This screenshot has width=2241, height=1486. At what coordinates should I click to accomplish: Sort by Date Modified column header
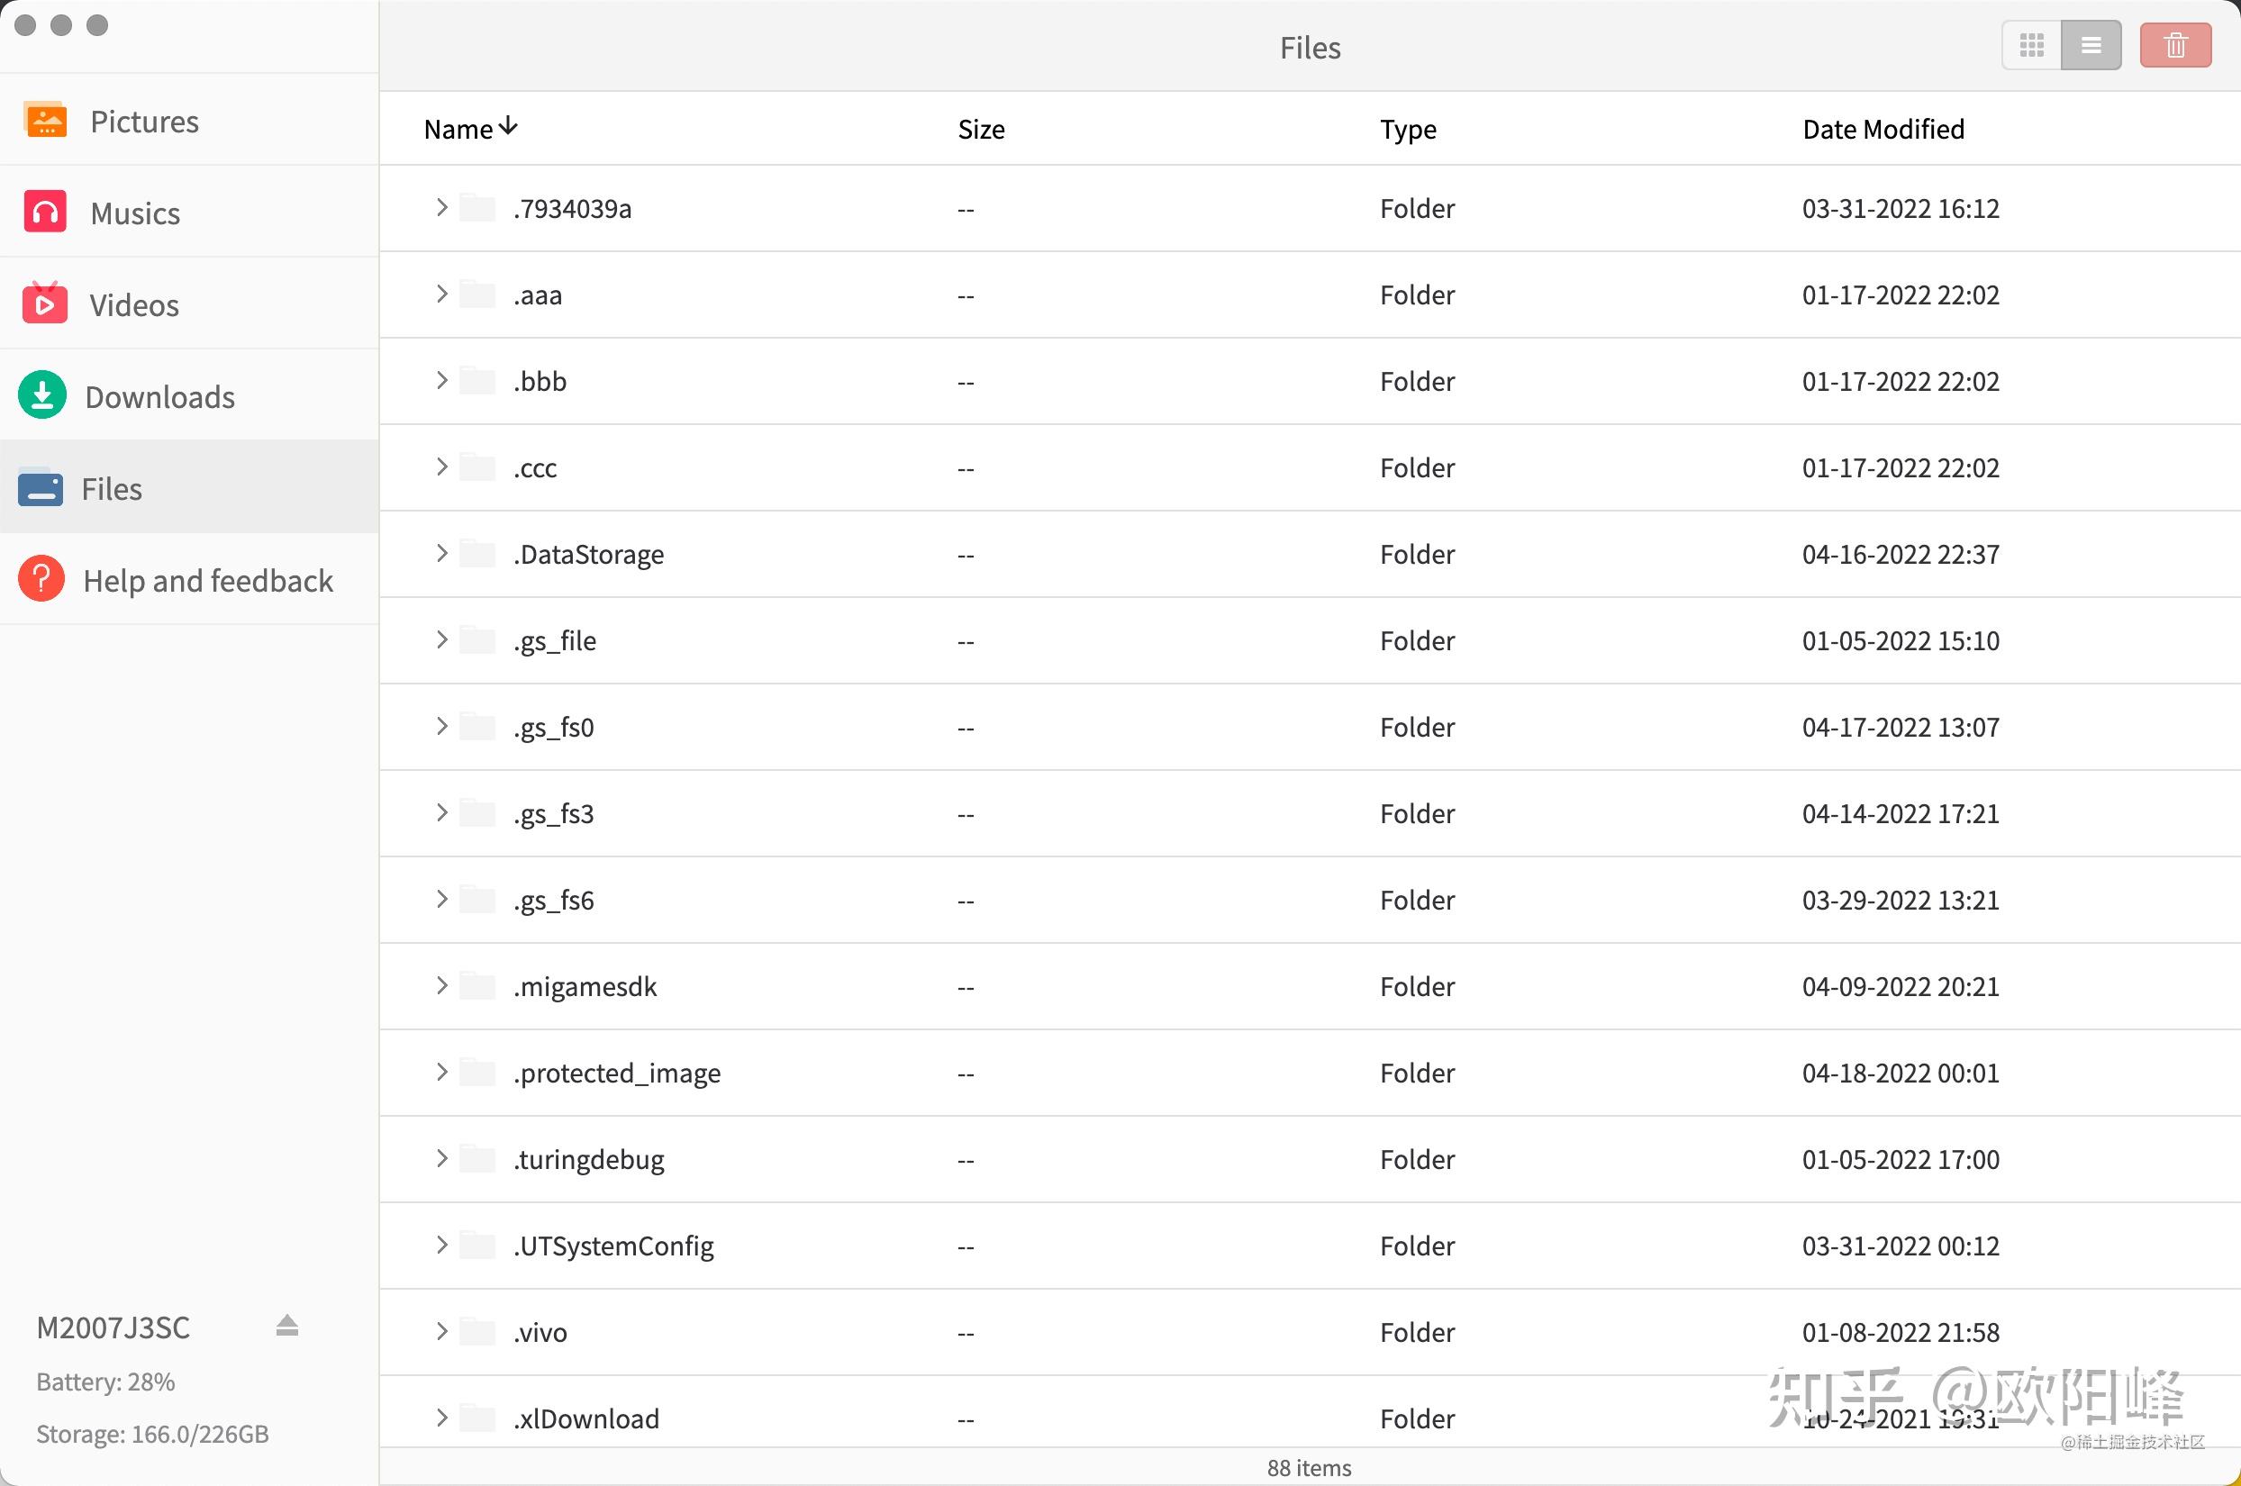click(x=1883, y=129)
